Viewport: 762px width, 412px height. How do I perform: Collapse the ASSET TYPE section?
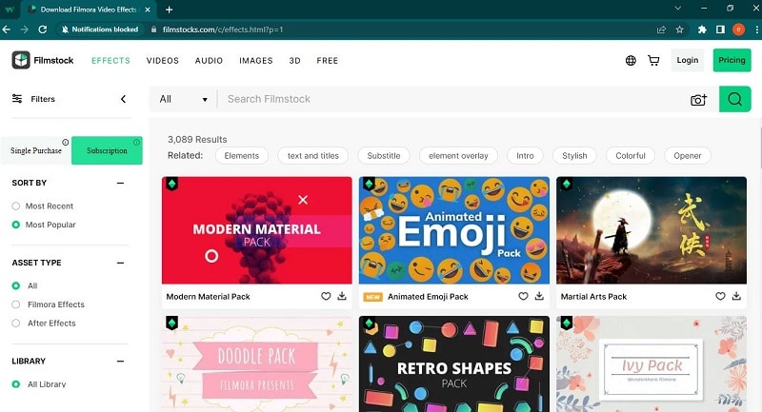121,263
